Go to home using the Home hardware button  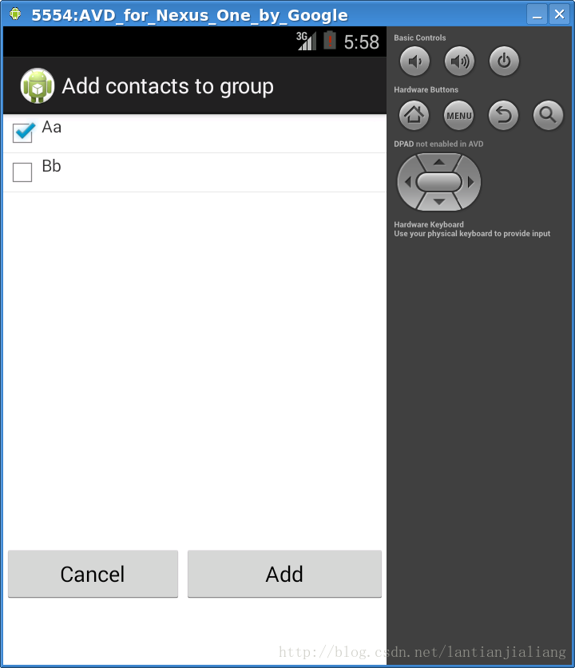coord(414,115)
